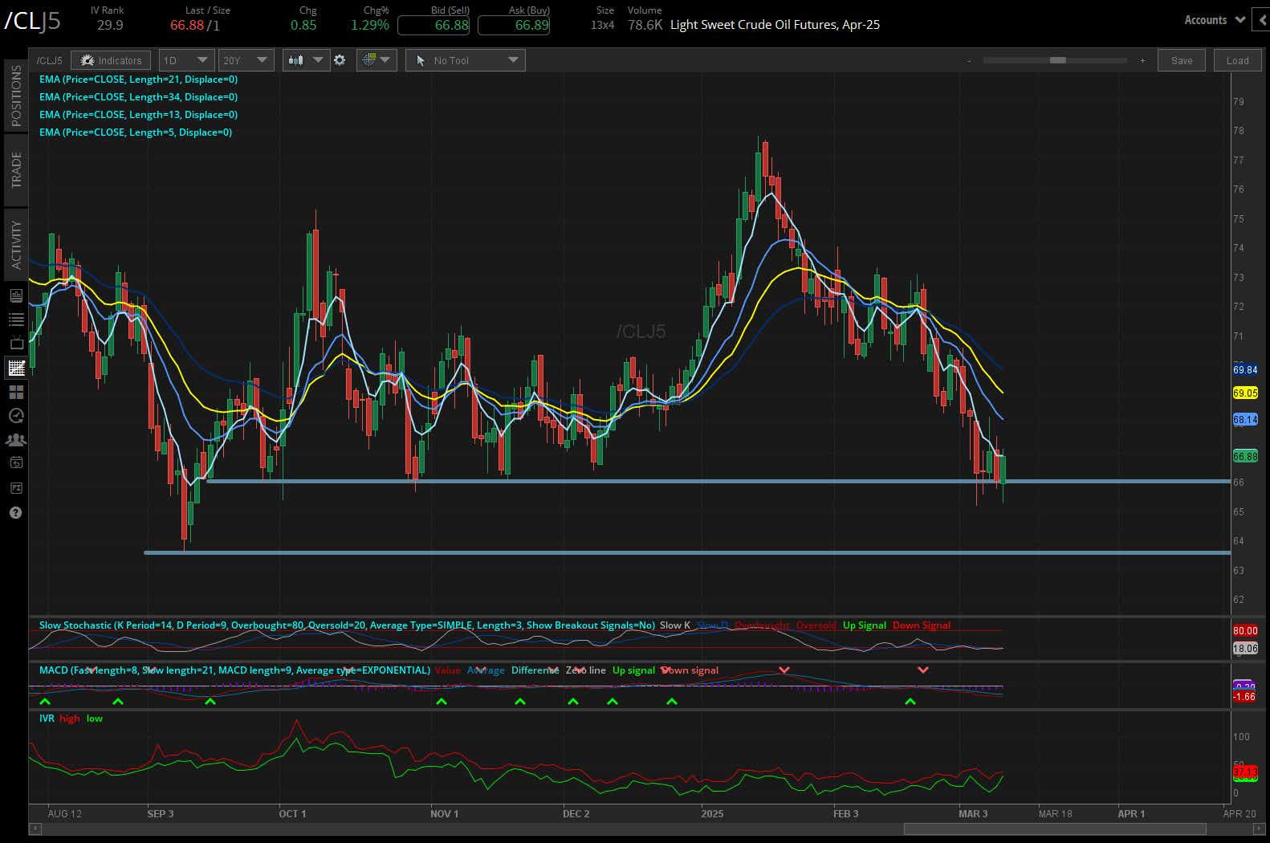This screenshot has height=843, width=1270.
Task: Open the No Tool drawing selector
Action: pos(466,60)
